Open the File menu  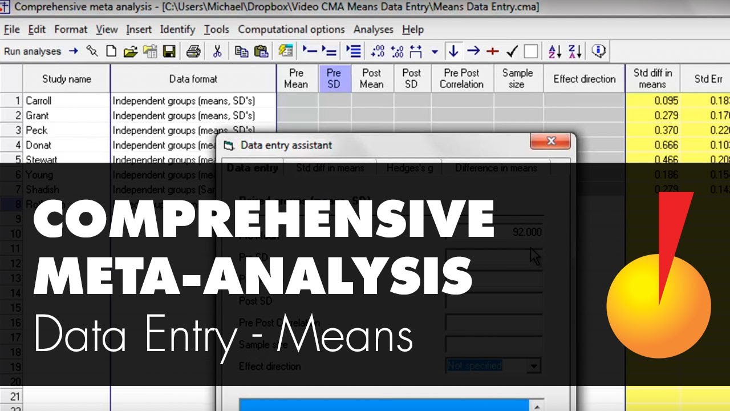(11, 30)
